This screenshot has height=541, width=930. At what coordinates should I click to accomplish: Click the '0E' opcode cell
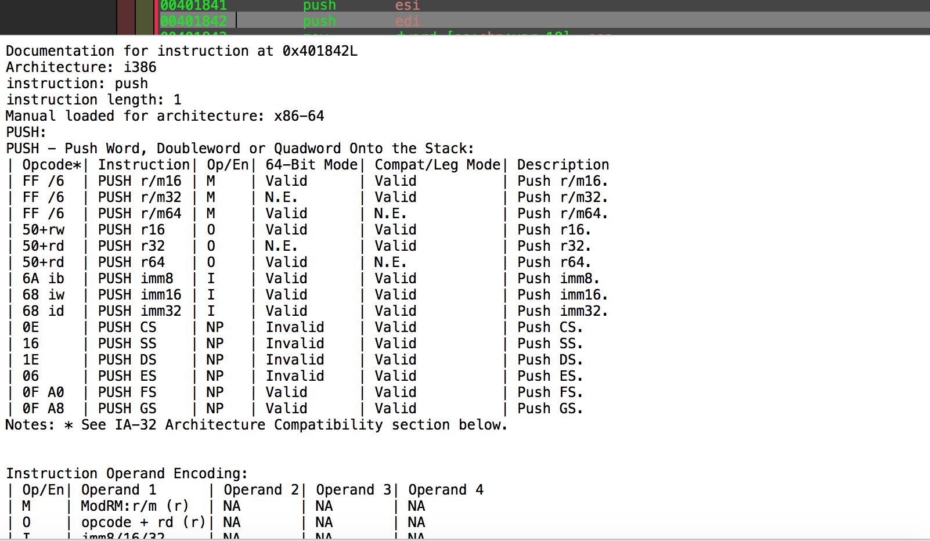click(31, 327)
